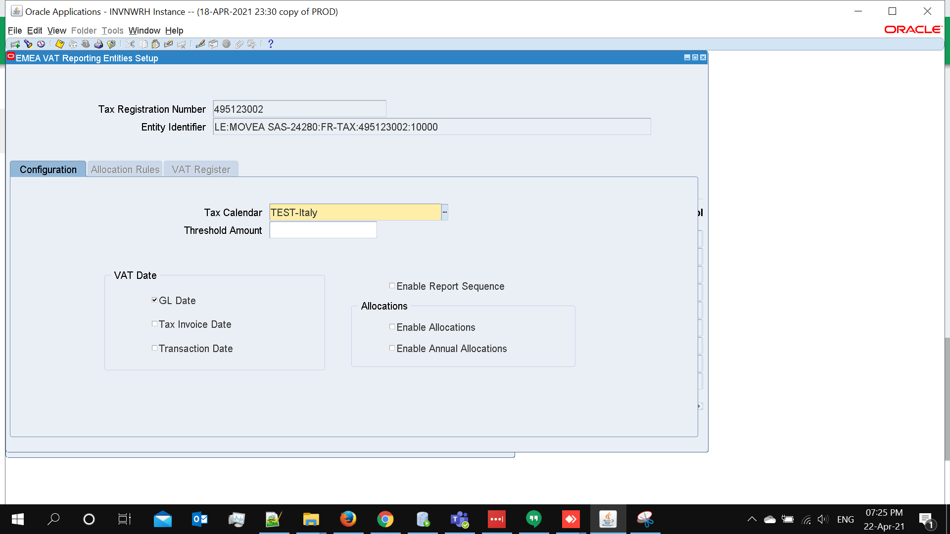Show hidden system tray icons chevron
950x534 pixels.
pos(752,519)
